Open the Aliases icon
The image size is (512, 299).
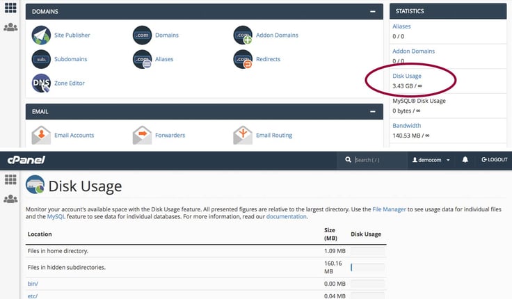click(x=142, y=59)
